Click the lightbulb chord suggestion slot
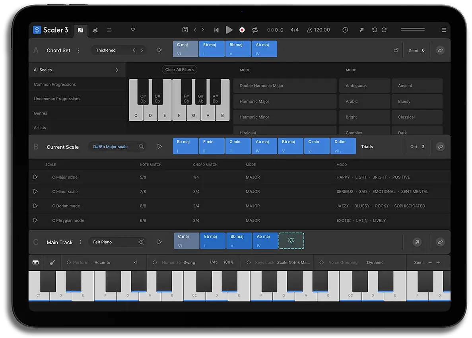Viewport: 472px width, 338px height. (291, 241)
